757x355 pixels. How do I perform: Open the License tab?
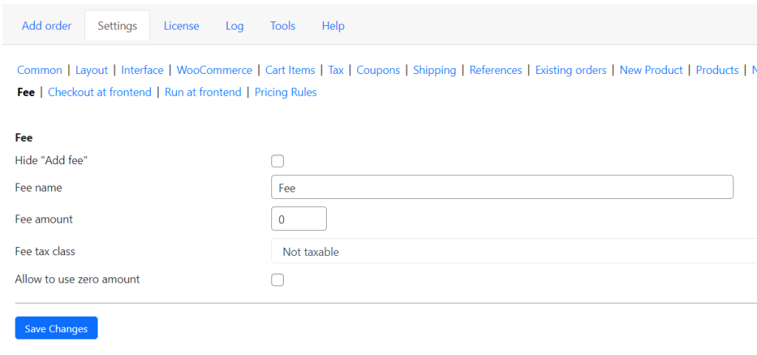(181, 26)
